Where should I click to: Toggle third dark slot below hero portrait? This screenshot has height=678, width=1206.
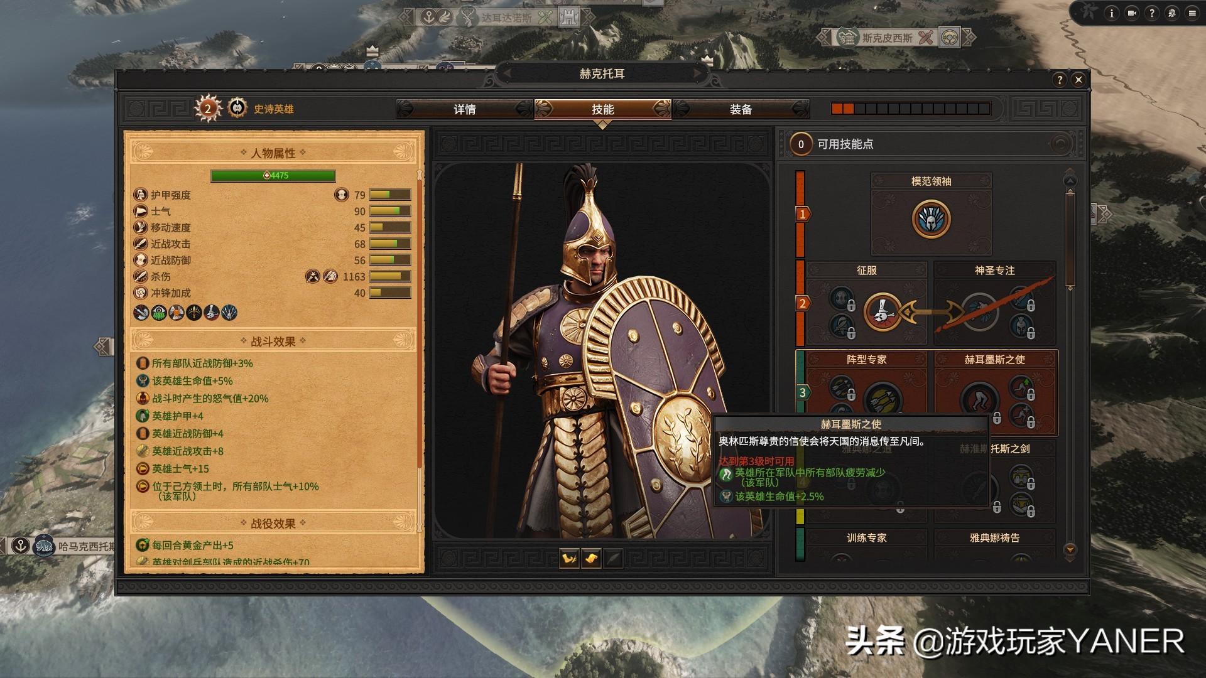click(x=613, y=558)
